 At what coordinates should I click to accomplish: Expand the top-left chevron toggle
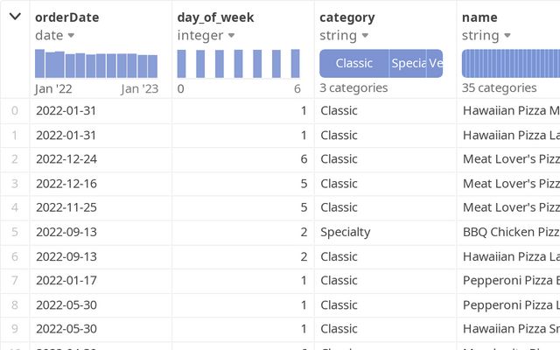click(15, 17)
